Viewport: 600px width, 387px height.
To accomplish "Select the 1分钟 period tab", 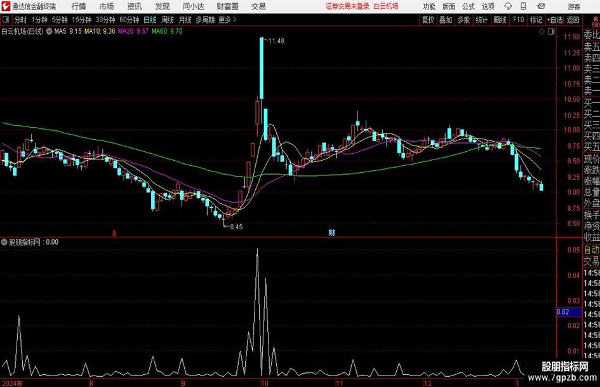I will 39,20.
